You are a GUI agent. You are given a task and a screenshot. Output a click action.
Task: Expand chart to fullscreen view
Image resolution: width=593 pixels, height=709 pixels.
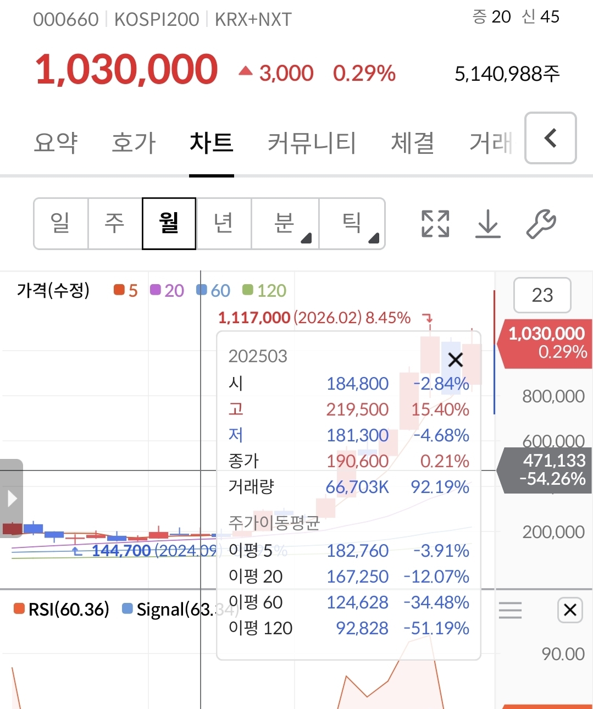(435, 224)
